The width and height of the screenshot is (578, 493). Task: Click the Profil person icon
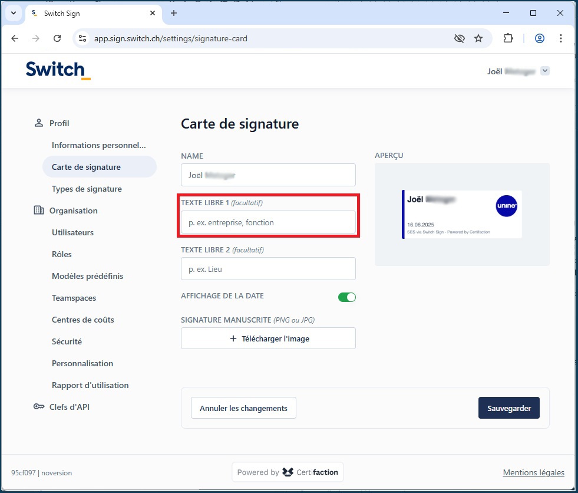pyautogui.click(x=39, y=123)
